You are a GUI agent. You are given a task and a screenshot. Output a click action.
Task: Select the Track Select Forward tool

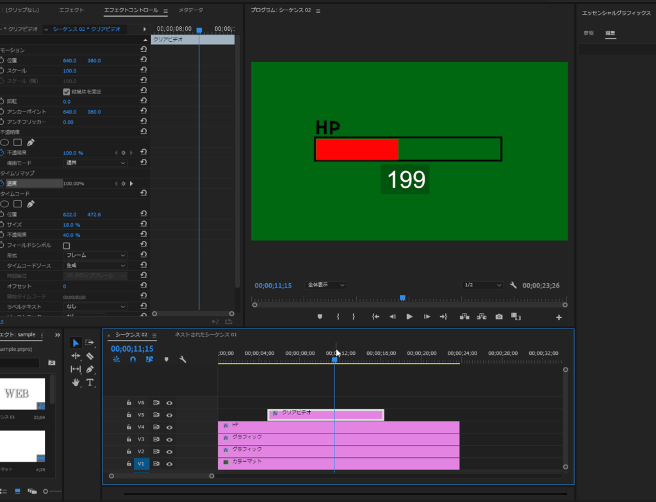(x=90, y=343)
